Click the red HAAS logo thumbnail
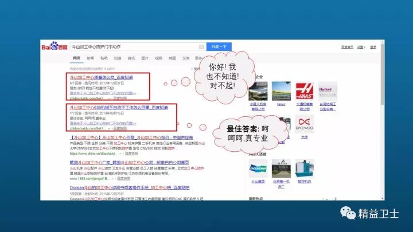The height and width of the screenshot is (232, 413). 304,91
